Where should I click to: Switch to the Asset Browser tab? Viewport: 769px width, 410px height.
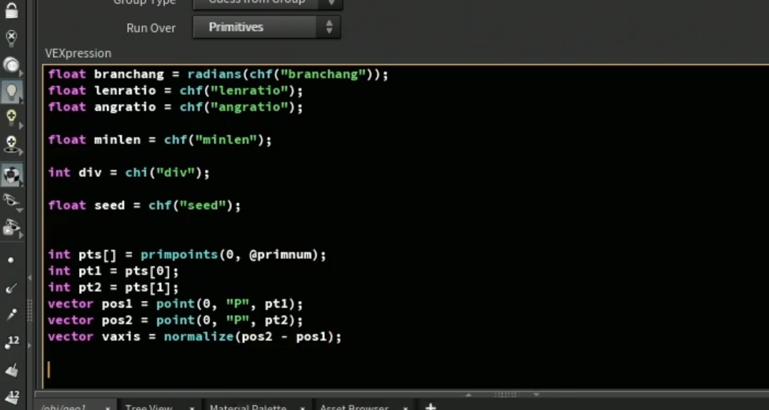[354, 407]
